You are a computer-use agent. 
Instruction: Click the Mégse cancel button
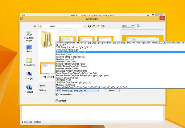112,90
